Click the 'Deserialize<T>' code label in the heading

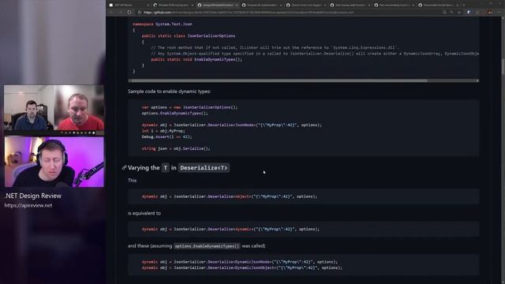[x=204, y=168]
